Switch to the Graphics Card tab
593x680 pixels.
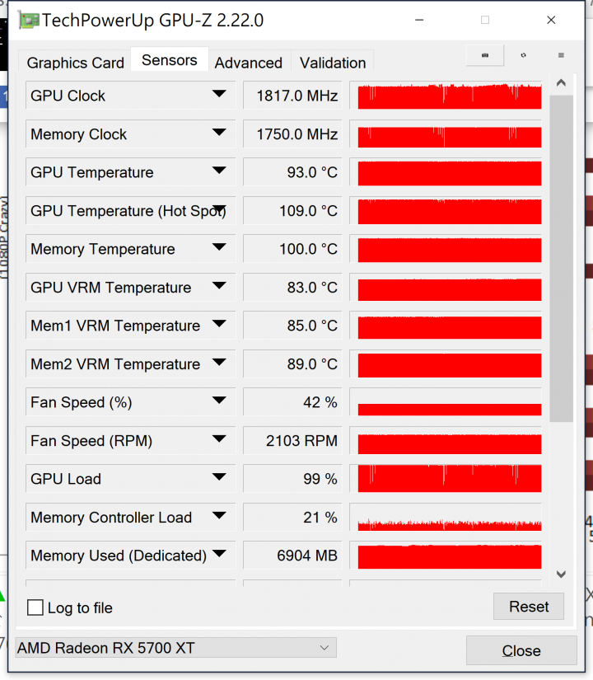pos(76,63)
